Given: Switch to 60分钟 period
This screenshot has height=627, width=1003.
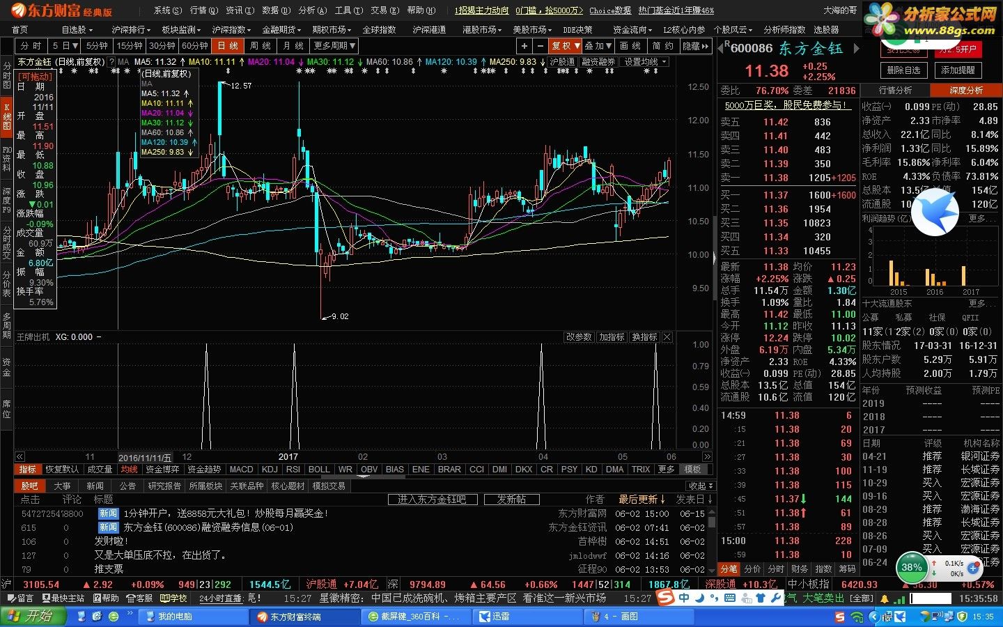Looking at the screenshot, I should tap(195, 46).
